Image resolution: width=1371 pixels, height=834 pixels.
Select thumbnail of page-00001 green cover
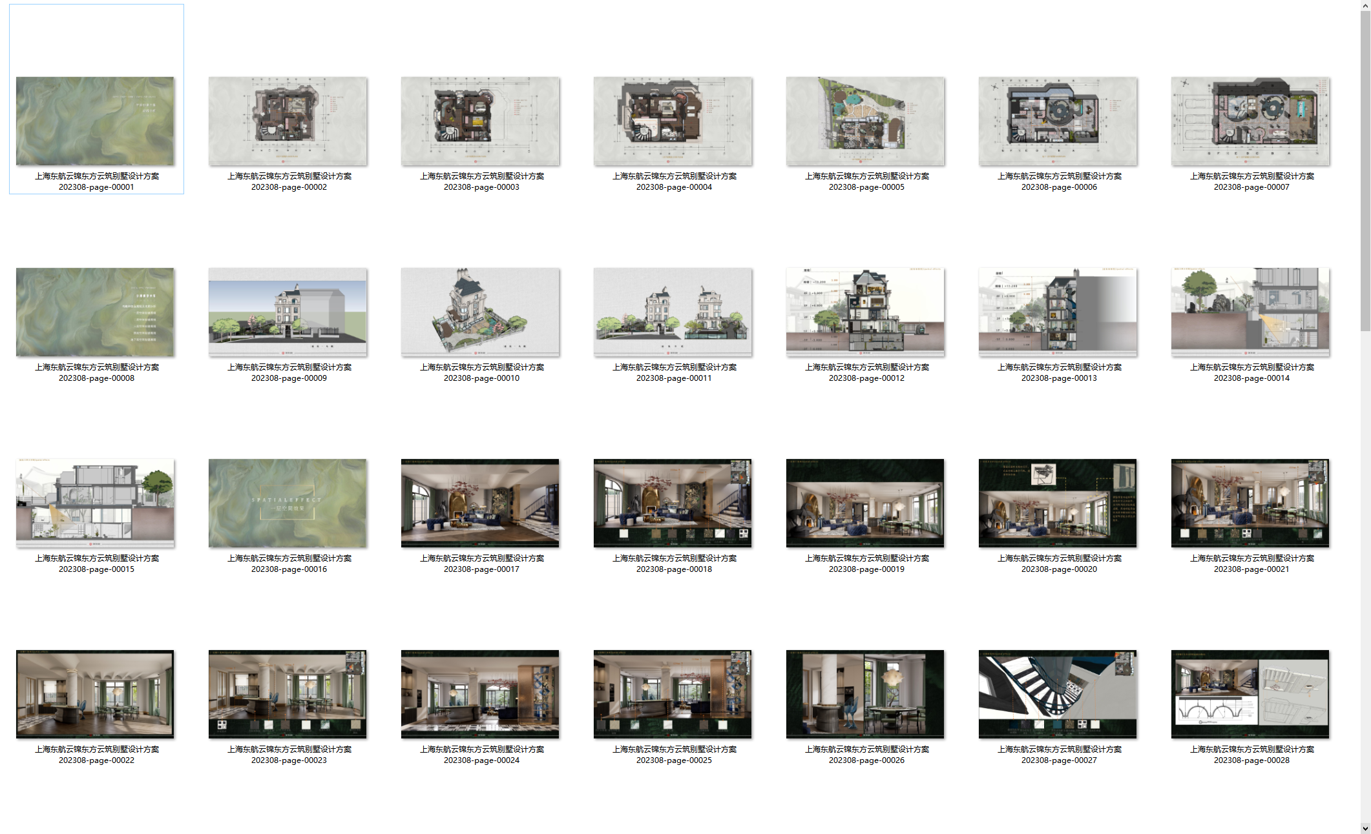point(95,121)
